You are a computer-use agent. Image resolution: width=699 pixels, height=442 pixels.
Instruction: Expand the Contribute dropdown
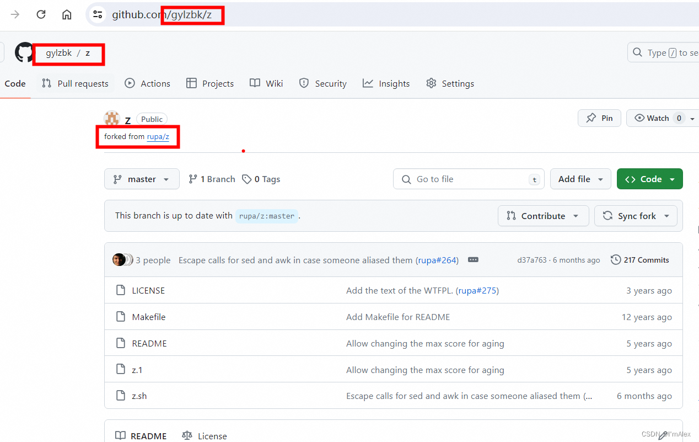pyautogui.click(x=543, y=216)
